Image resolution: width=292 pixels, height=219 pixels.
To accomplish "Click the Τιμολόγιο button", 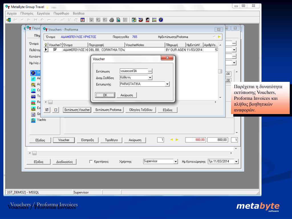I will [x=111, y=140].
